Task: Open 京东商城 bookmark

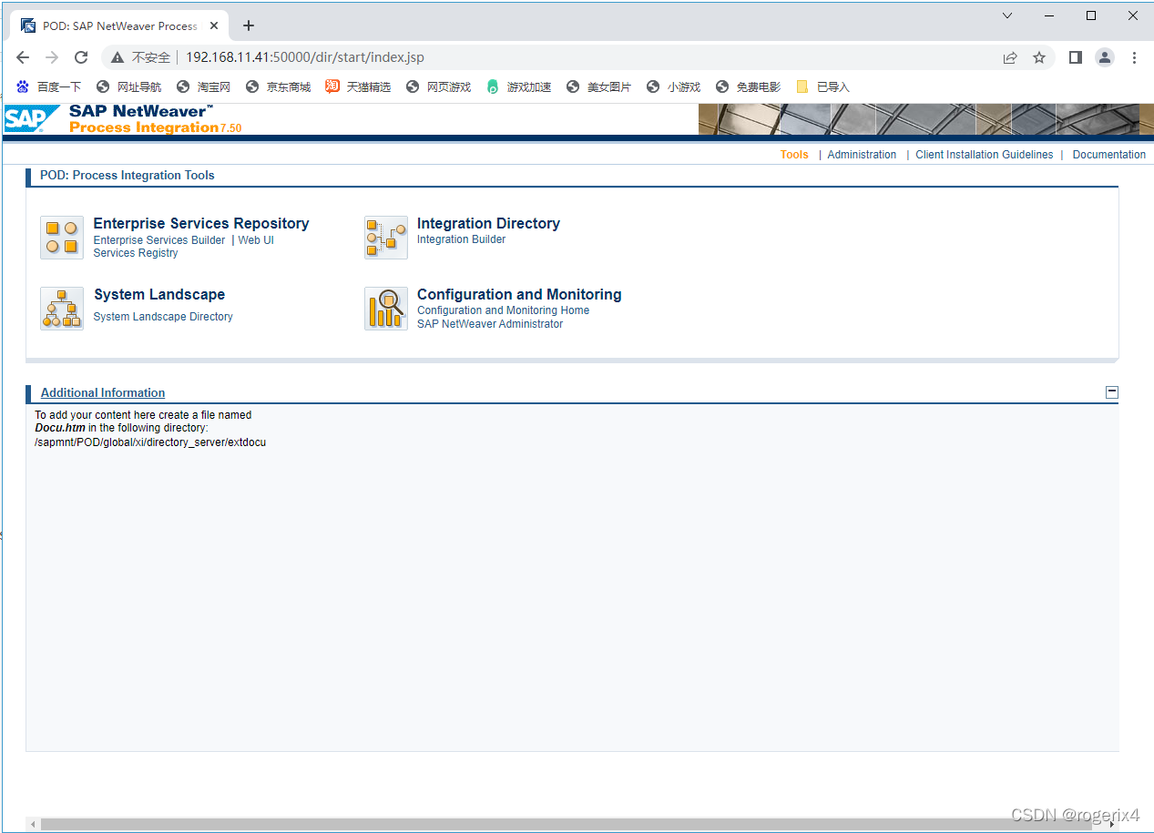Action: (x=279, y=86)
